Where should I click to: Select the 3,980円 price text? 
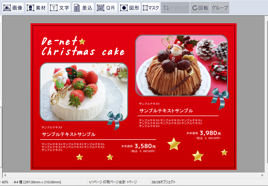pos(210,133)
